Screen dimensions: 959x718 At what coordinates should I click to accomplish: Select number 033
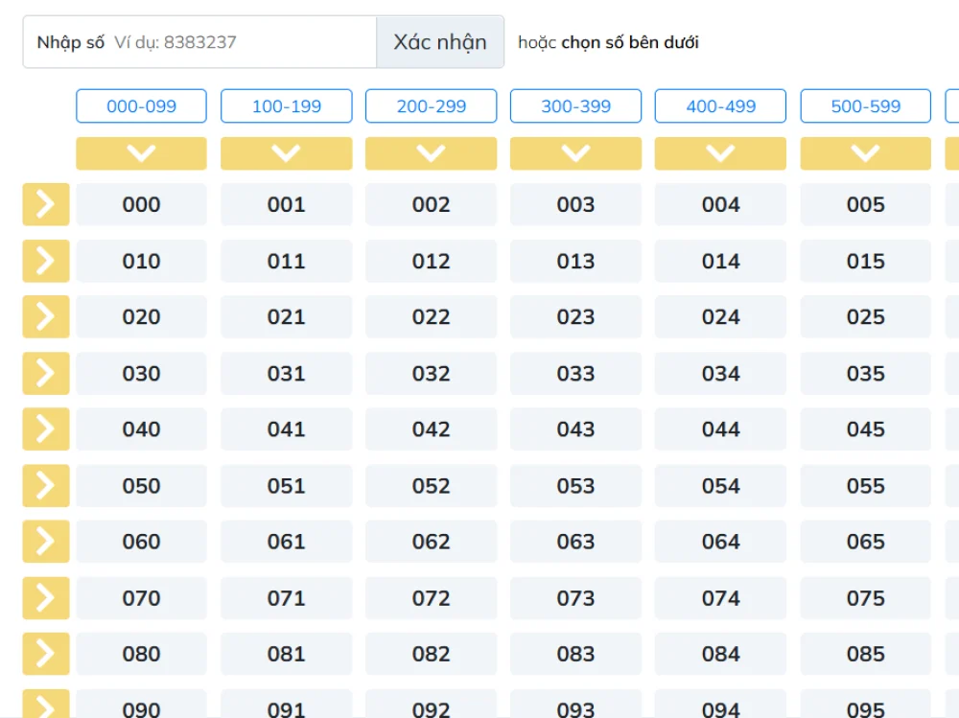click(x=575, y=373)
